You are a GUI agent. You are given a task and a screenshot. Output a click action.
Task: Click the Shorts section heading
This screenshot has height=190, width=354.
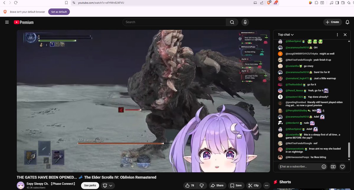pos(285,182)
